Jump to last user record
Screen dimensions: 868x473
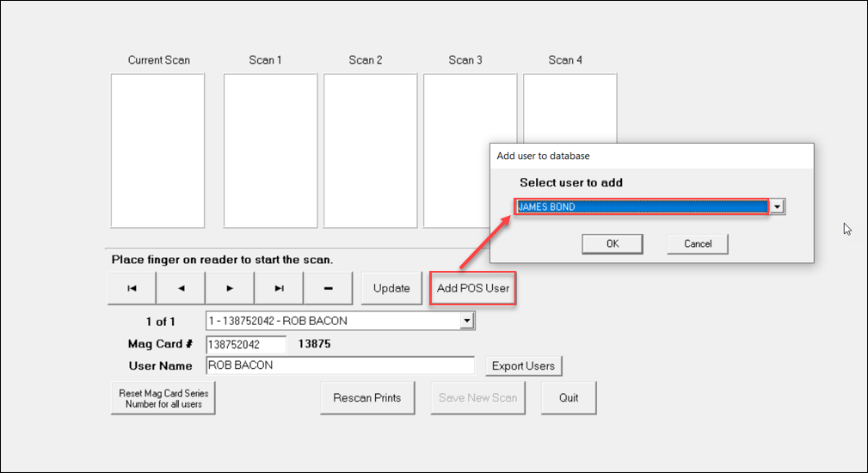point(279,288)
